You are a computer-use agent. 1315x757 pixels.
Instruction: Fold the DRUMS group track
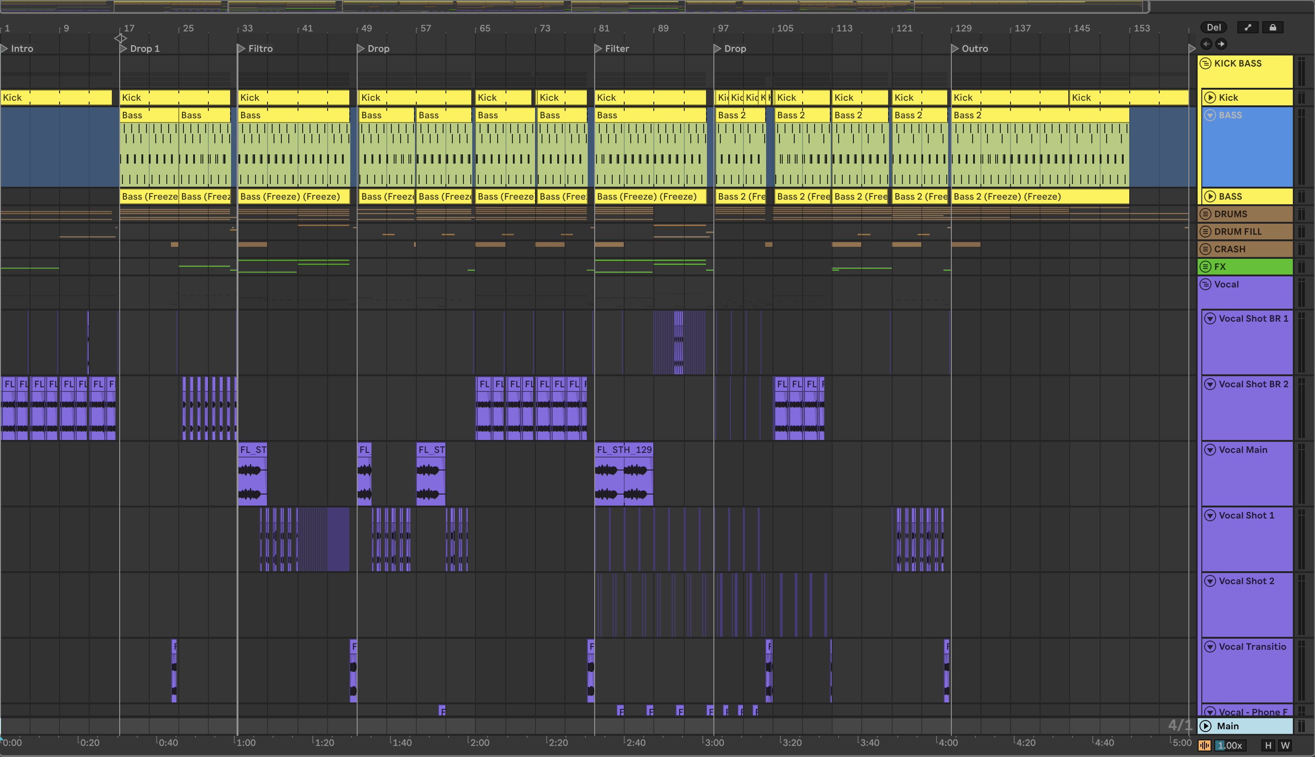click(x=1206, y=214)
